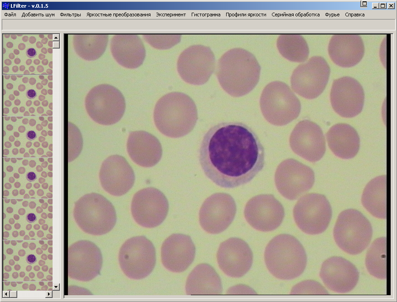This screenshot has height=302, width=397.
Task: Open the Яркостные преобразования menu
Action: click(x=118, y=15)
